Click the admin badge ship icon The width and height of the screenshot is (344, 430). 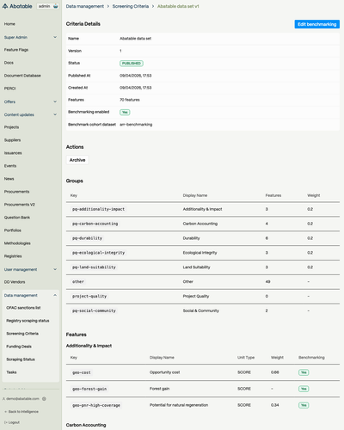point(55,6)
